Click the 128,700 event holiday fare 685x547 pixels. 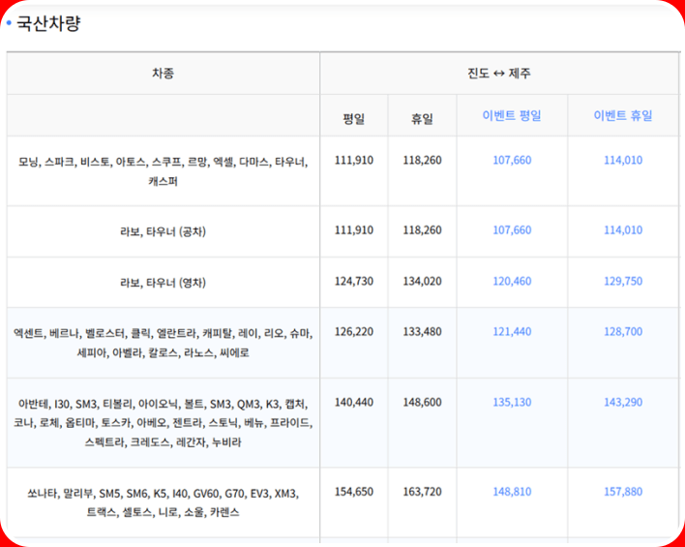(x=623, y=331)
